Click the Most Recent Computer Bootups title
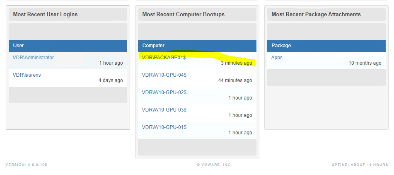 pos(184,15)
